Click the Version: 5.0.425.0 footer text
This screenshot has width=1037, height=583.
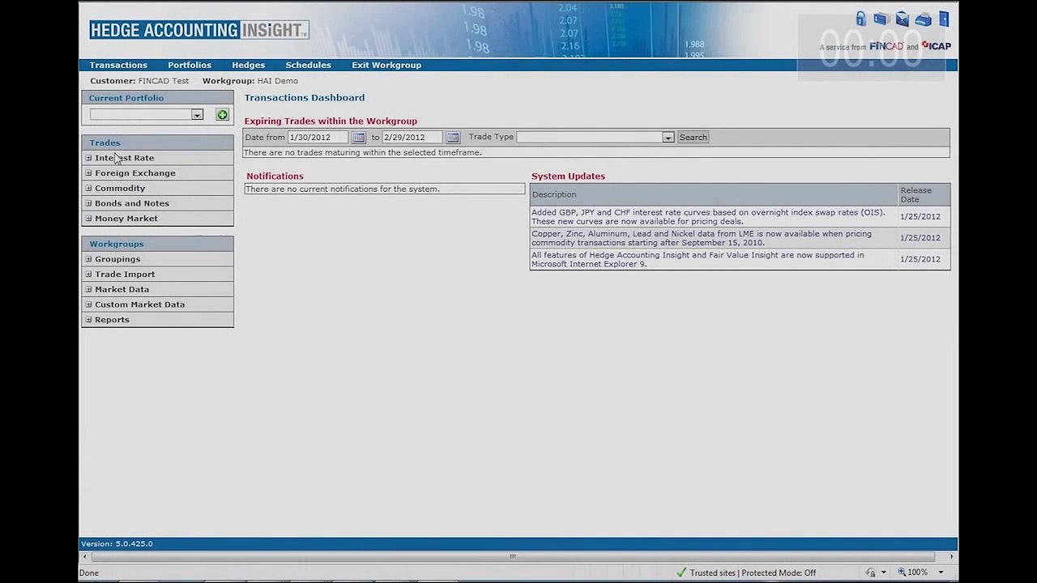point(117,544)
